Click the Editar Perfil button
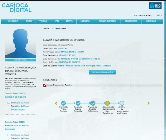This screenshot has height=140, width=166. point(20,60)
